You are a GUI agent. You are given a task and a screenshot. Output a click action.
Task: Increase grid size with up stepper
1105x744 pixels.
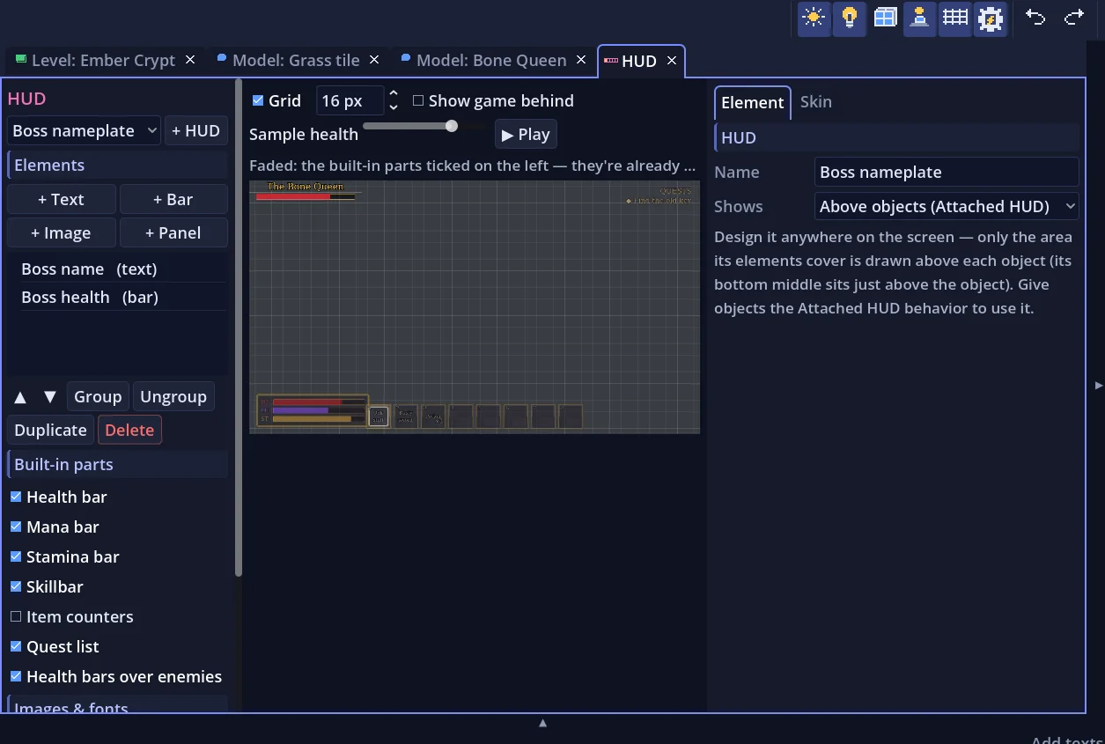click(x=394, y=94)
